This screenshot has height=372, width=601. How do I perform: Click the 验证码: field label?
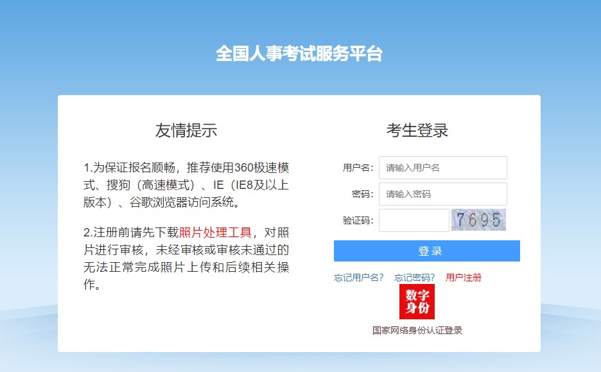pos(358,220)
